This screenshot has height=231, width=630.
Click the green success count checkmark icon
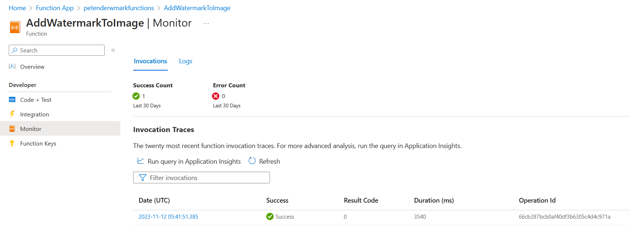[136, 96]
